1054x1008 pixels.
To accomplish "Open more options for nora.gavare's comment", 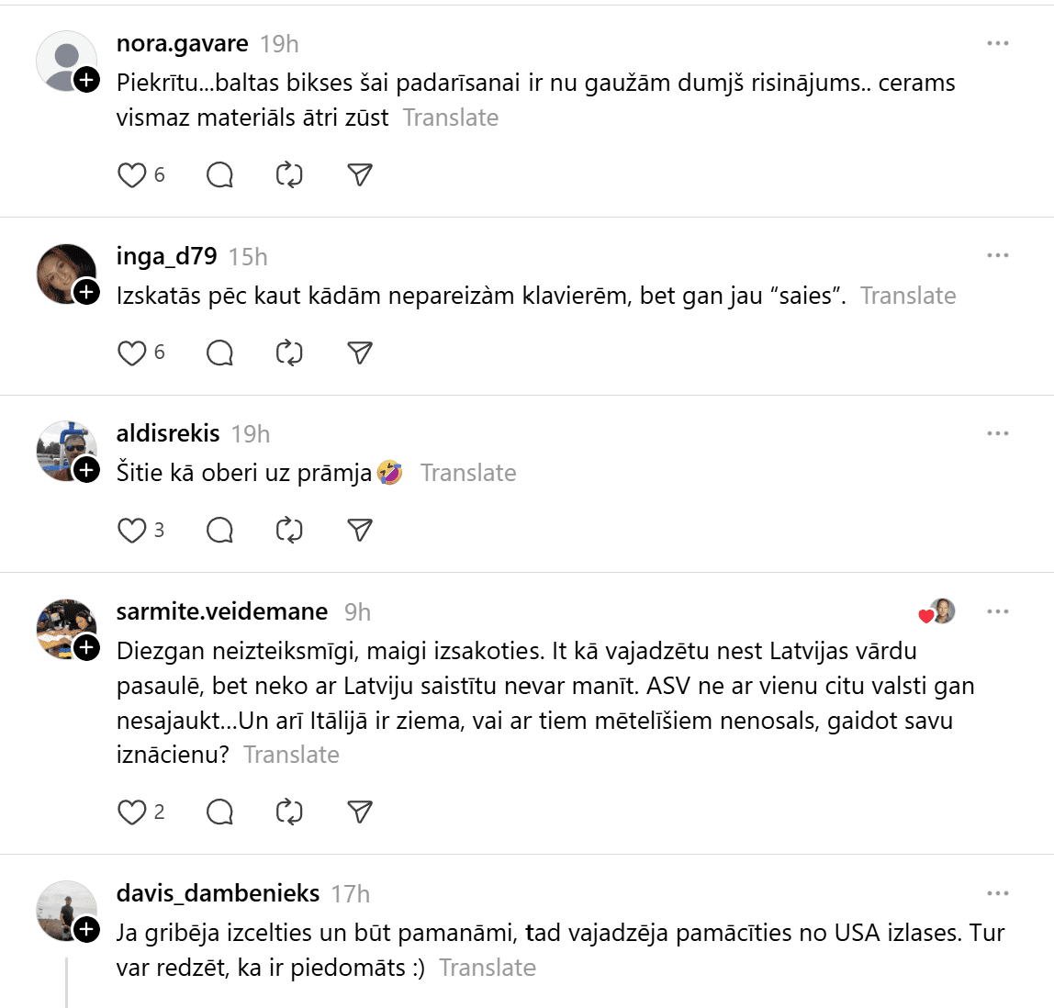I will click(x=997, y=44).
